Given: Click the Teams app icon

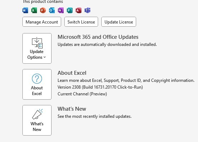Looking at the screenshot, I should [87, 10].
